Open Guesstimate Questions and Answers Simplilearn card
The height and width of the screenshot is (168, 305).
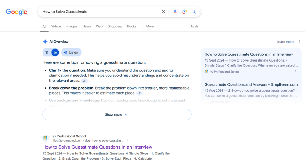251,85
